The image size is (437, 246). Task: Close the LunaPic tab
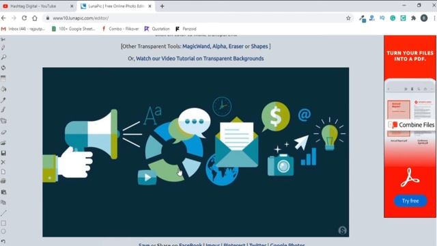(x=150, y=6)
